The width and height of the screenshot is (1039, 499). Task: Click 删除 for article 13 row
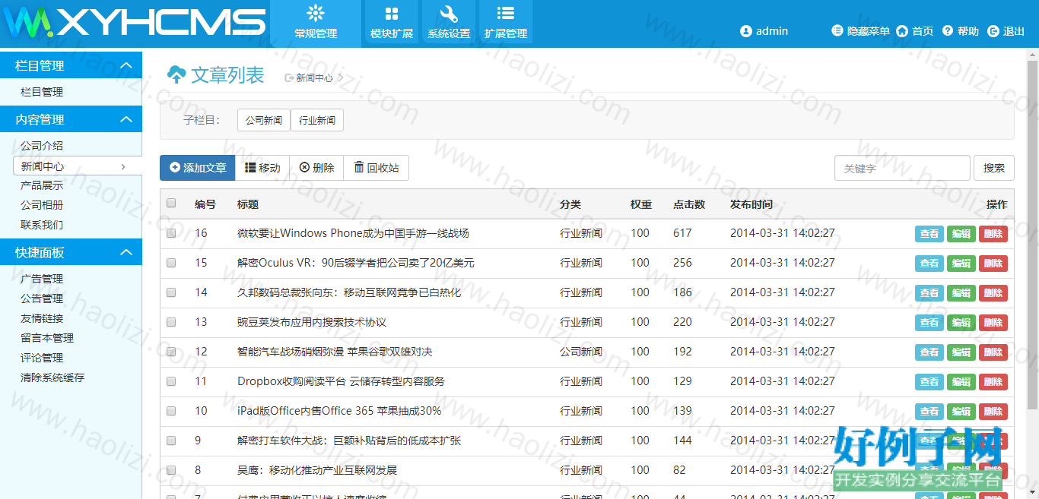click(993, 323)
